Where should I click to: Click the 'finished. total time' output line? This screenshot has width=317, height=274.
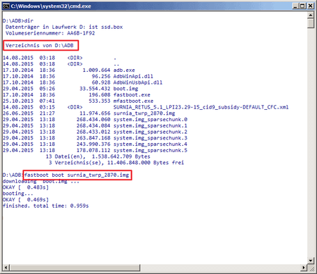pyautogui.click(x=46, y=206)
